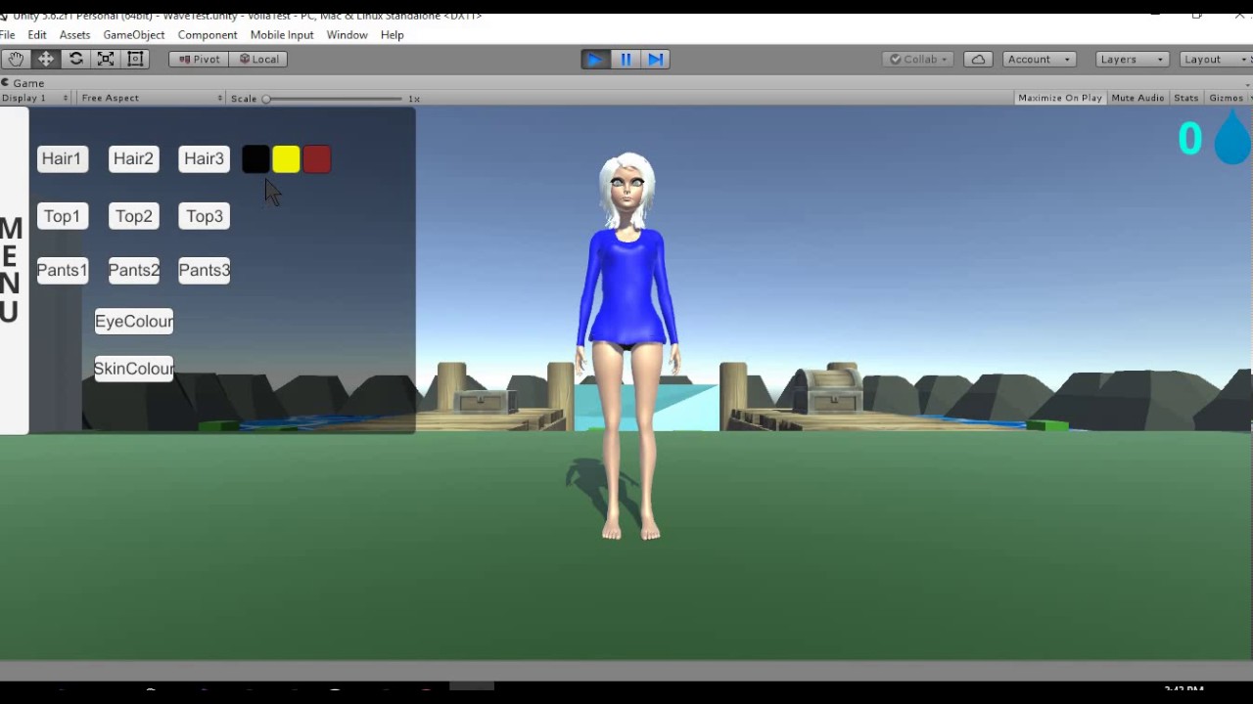Open the GameObject menu
The image size is (1253, 704).
[134, 34]
